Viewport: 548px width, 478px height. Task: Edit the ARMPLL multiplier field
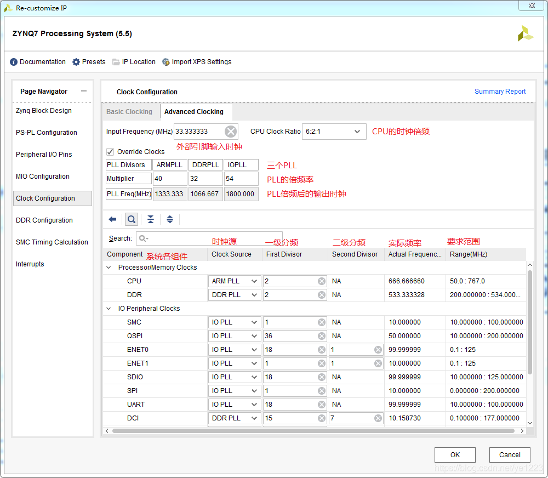170,179
